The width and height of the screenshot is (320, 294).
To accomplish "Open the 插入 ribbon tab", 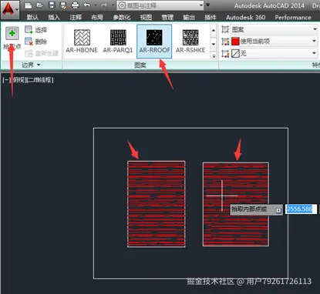I will tap(54, 17).
